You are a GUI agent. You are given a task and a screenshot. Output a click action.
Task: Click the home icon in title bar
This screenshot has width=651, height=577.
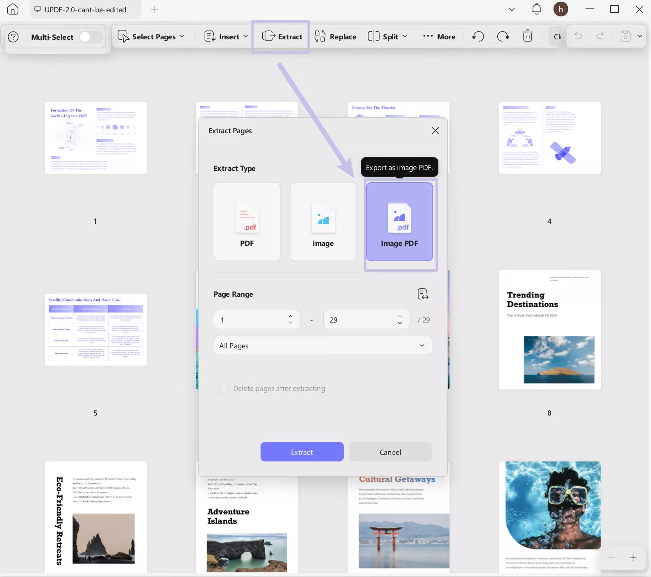pos(13,9)
